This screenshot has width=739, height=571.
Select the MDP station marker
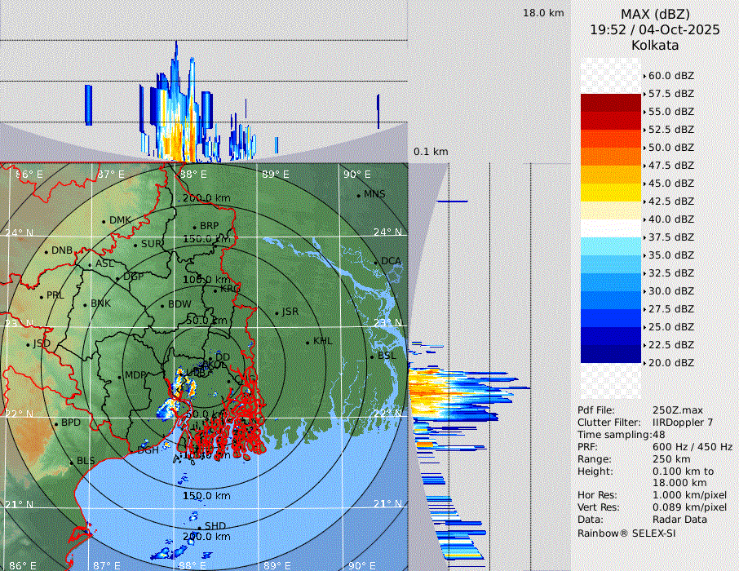coord(120,376)
